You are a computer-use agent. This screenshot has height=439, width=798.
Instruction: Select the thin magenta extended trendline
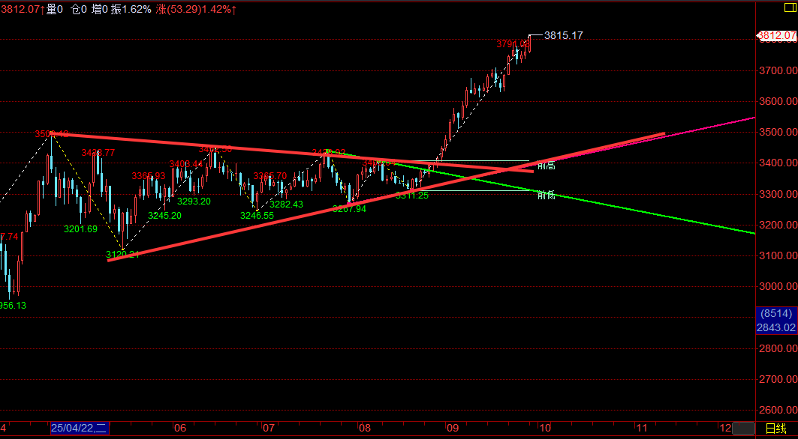[x=721, y=124]
